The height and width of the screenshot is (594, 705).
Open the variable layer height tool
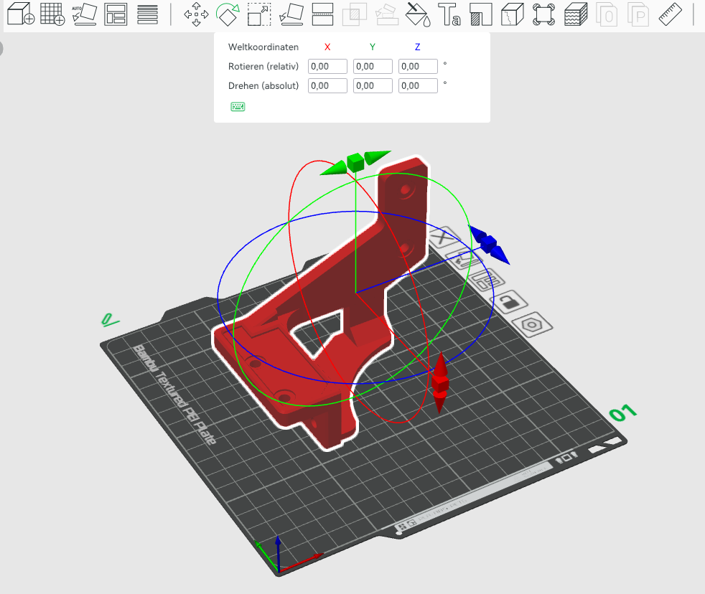(574, 14)
